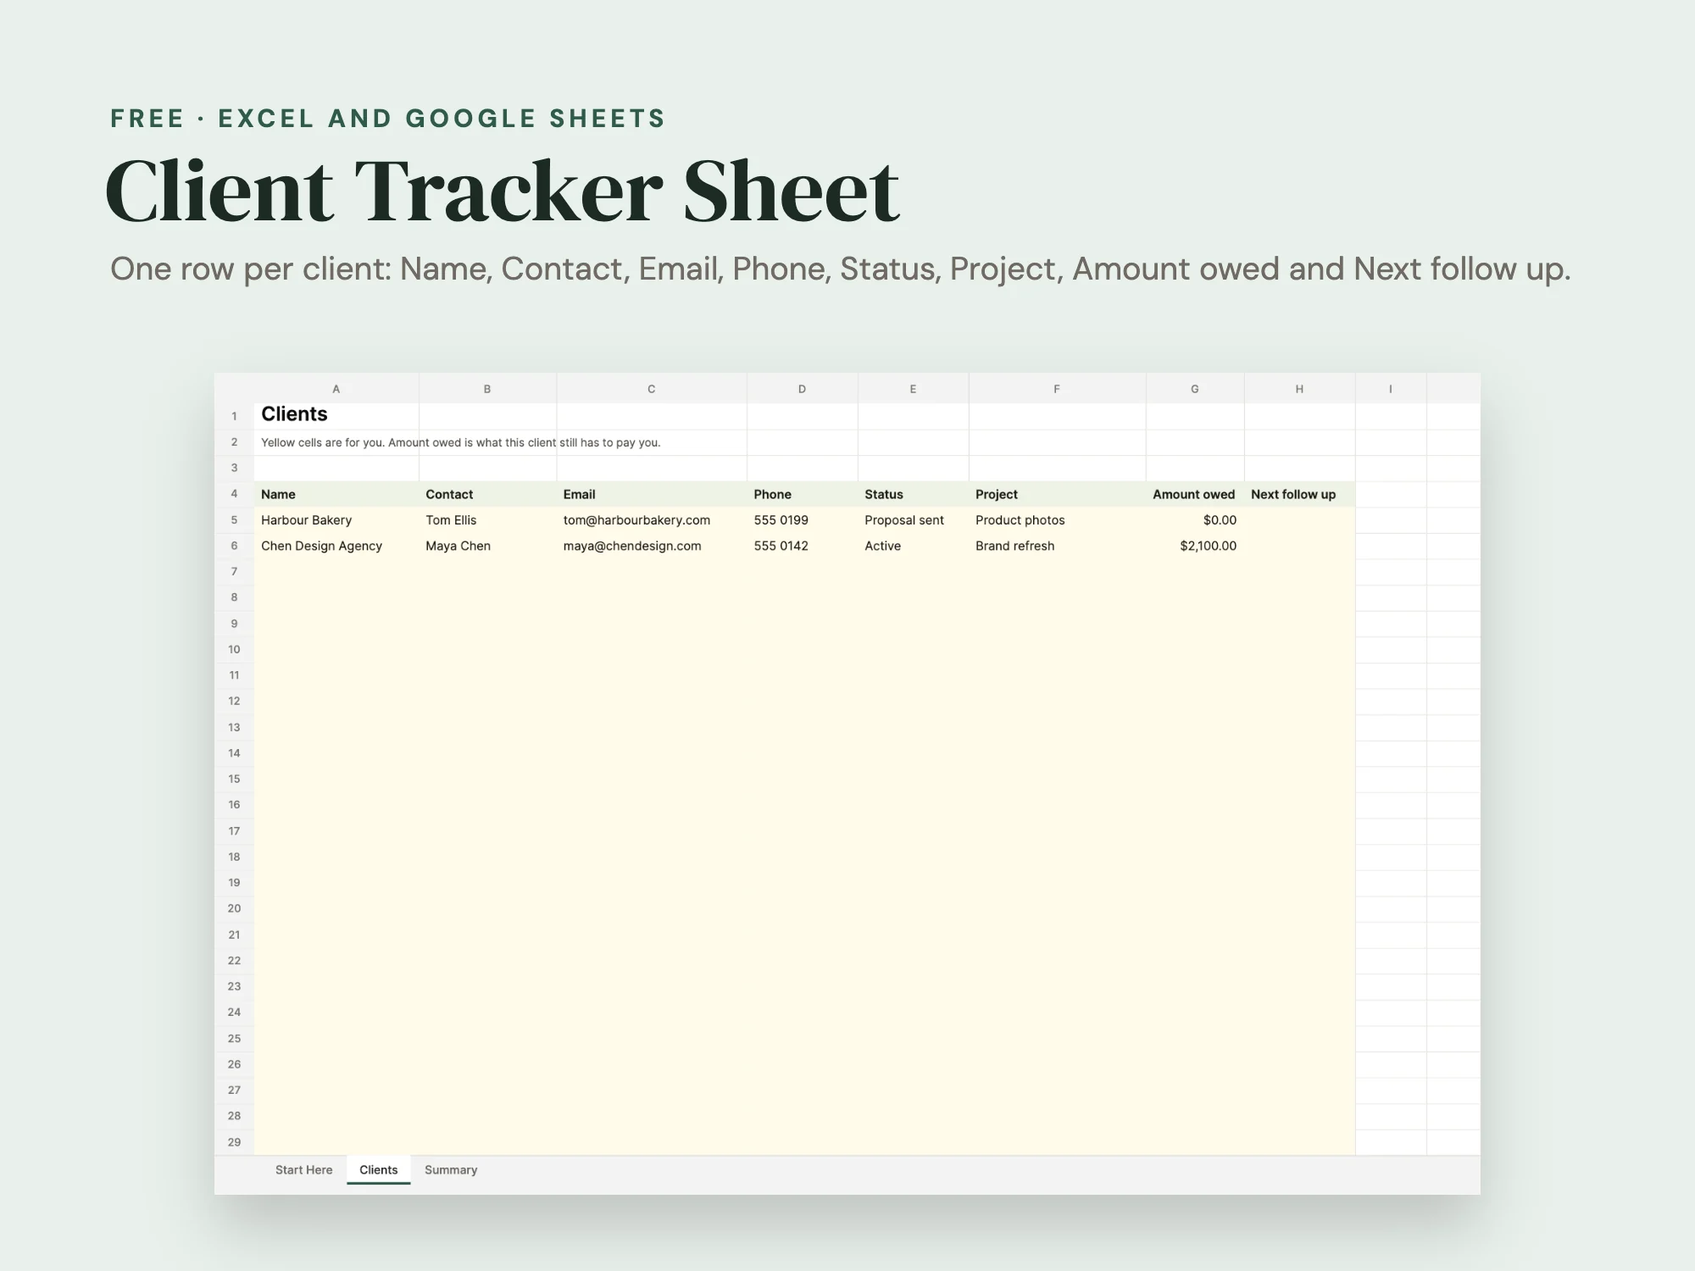Click the Contact header cell
The image size is (1695, 1271).
tap(487, 494)
